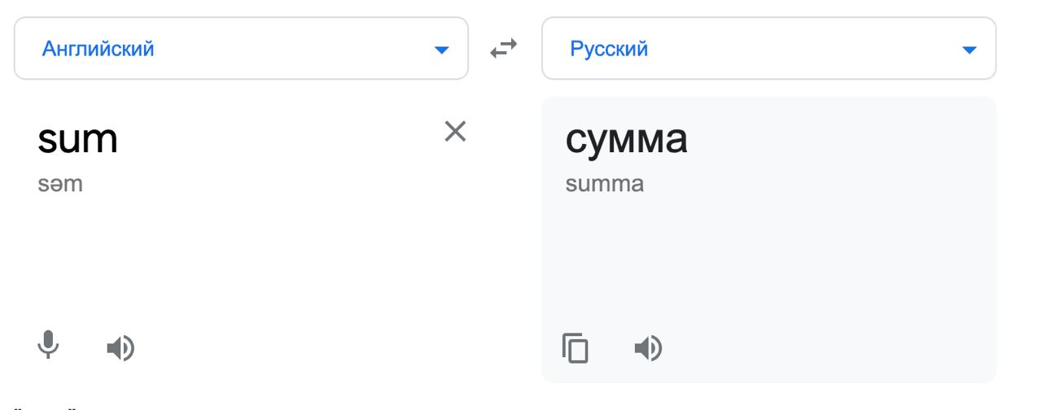Start voice input with the microphone
Screen dimensions: 1042x410
click(x=49, y=346)
